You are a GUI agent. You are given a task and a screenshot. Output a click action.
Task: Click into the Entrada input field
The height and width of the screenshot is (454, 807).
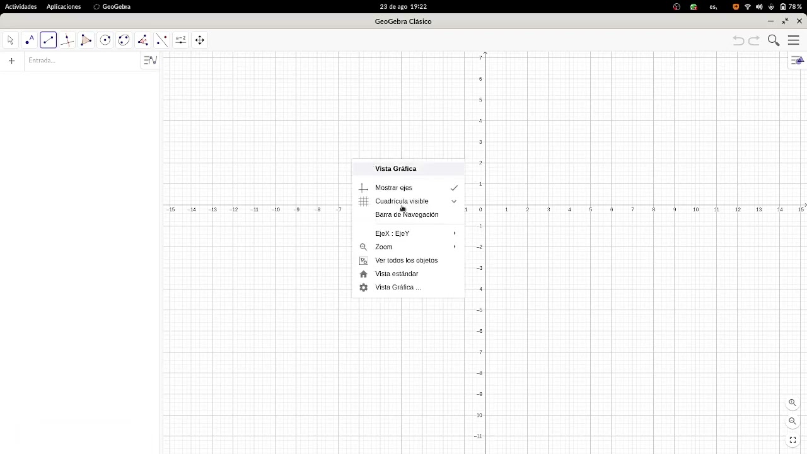click(82, 61)
